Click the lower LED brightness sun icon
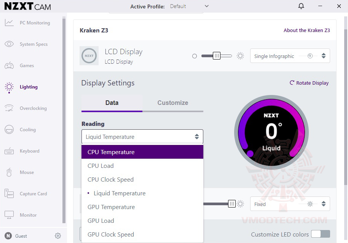 [x=240, y=204]
